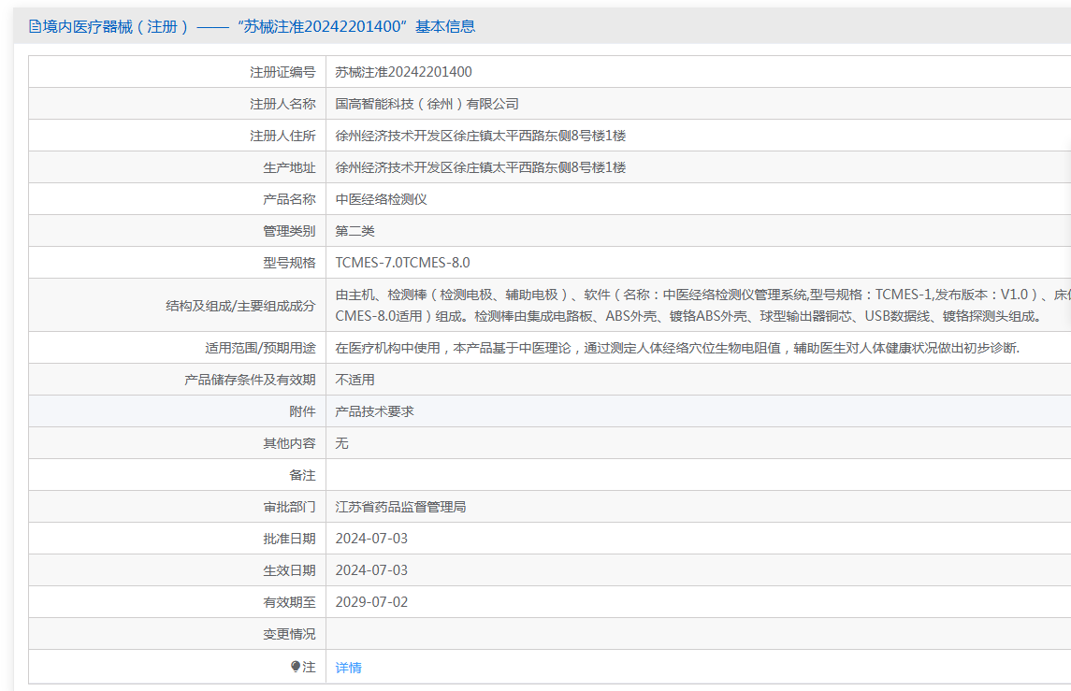Click the 适用范围/预期用途 label
The image size is (1071, 691).
(x=260, y=348)
